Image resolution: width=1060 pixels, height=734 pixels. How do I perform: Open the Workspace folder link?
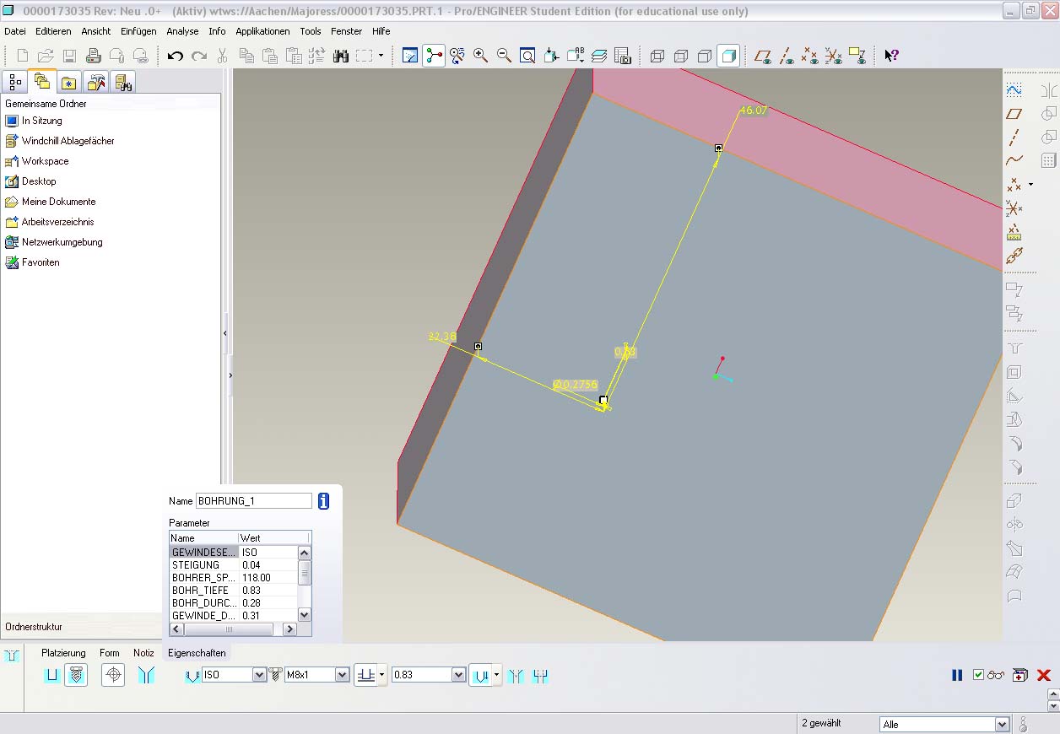[x=45, y=161]
